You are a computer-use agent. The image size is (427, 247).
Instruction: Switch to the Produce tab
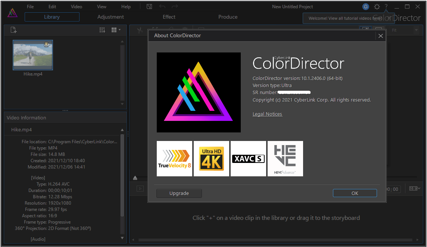click(x=228, y=17)
